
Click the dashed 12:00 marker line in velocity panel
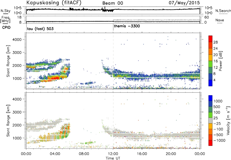[113, 120]
